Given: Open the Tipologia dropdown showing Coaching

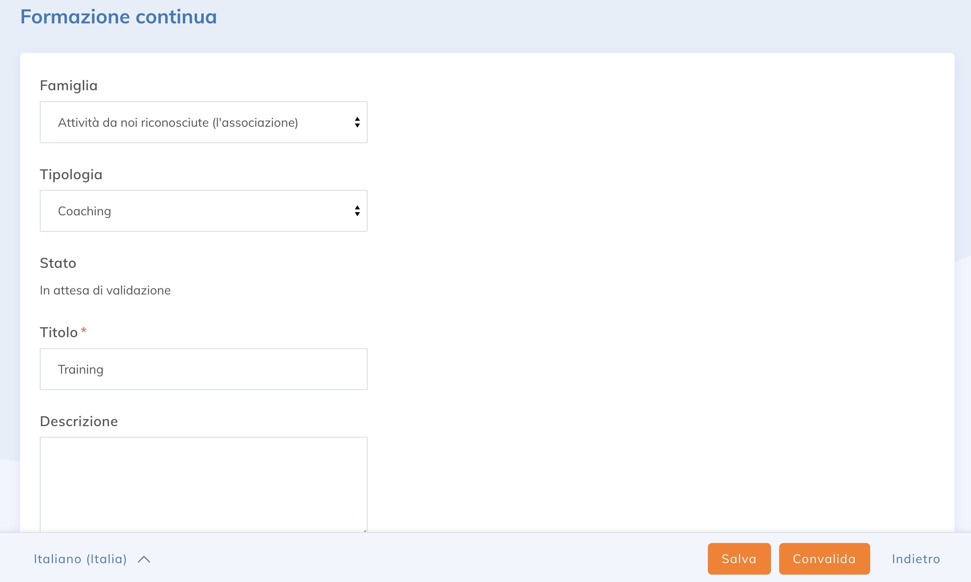Looking at the screenshot, I should [x=204, y=210].
